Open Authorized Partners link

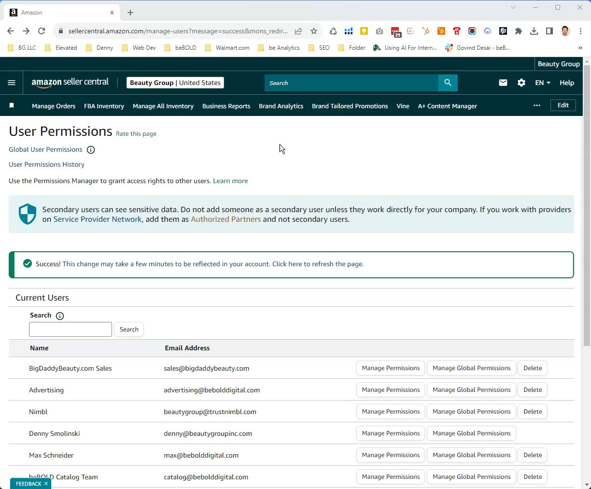coord(226,219)
